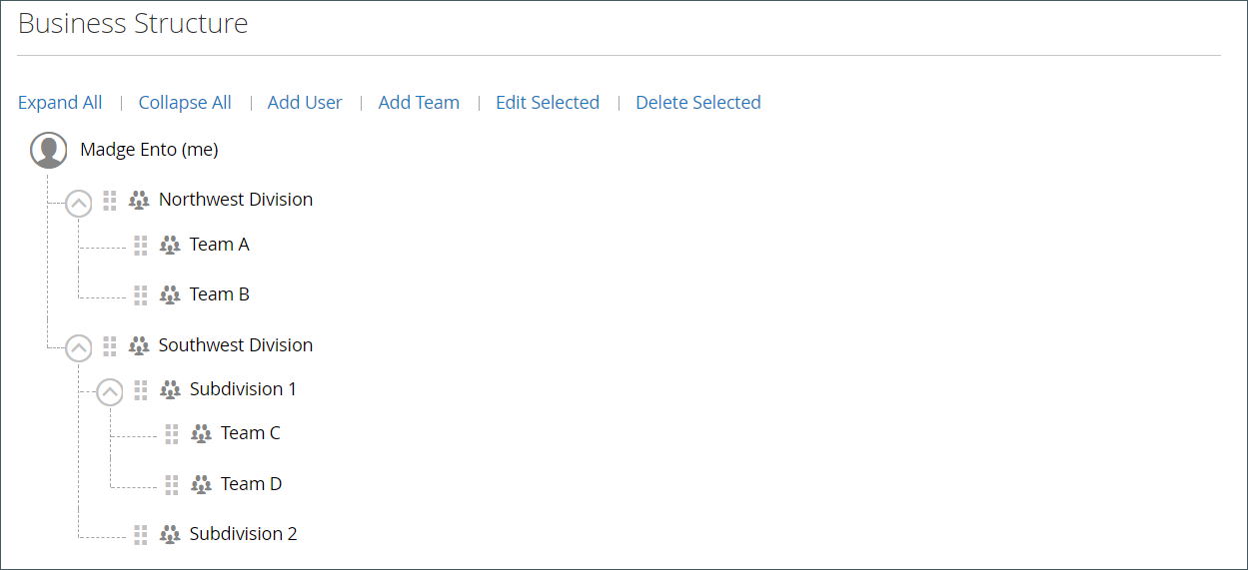Click Delete Selected

[x=698, y=103]
